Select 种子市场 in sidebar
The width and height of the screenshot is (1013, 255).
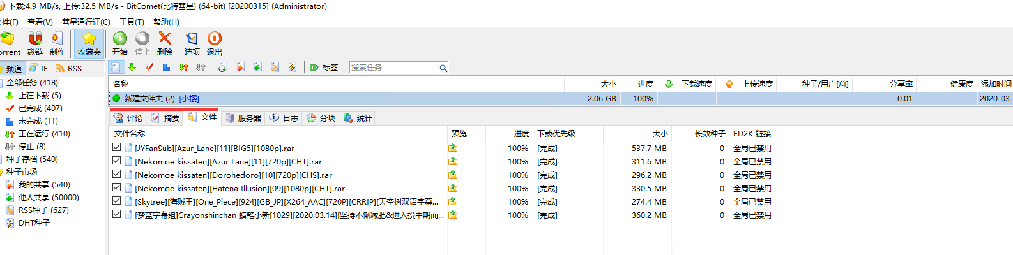(x=22, y=172)
